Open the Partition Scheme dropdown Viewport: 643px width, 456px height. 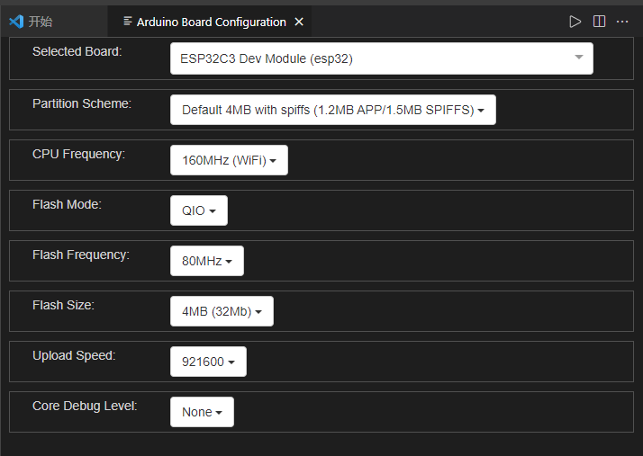pyautogui.click(x=333, y=110)
